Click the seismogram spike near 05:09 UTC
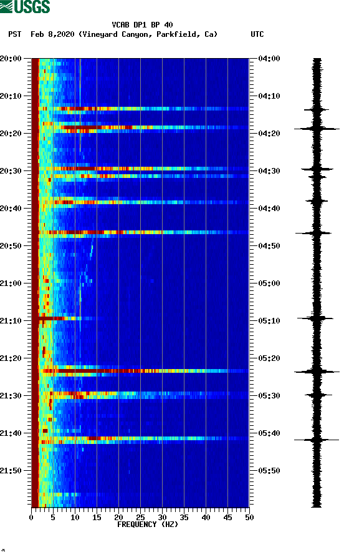This screenshot has height=557, width=344. point(315,318)
